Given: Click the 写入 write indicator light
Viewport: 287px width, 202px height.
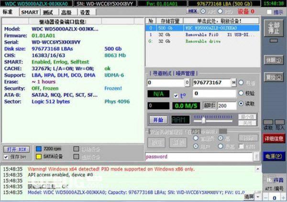Looking at the screenshot, I should click(280, 122).
